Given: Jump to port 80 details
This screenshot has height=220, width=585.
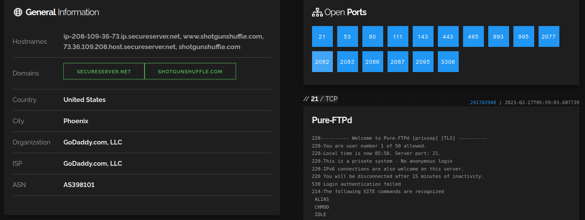Looking at the screenshot, I should click(372, 36).
